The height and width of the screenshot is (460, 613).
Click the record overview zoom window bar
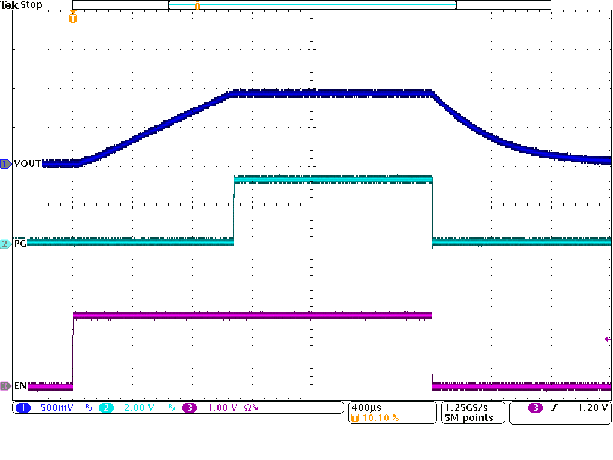pos(312,5)
